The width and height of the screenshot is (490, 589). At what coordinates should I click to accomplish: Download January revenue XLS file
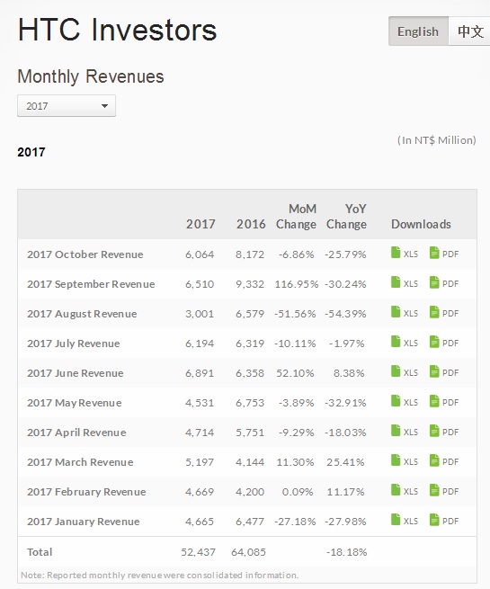tap(405, 521)
